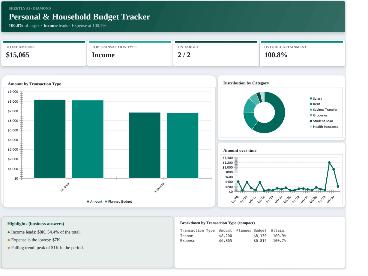Click the Student Loan legend swatch
The image size is (368, 276).
click(x=311, y=121)
